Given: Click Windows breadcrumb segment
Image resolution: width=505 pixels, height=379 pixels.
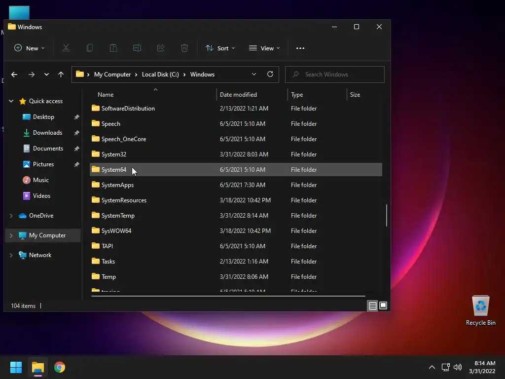Looking at the screenshot, I should pos(202,75).
